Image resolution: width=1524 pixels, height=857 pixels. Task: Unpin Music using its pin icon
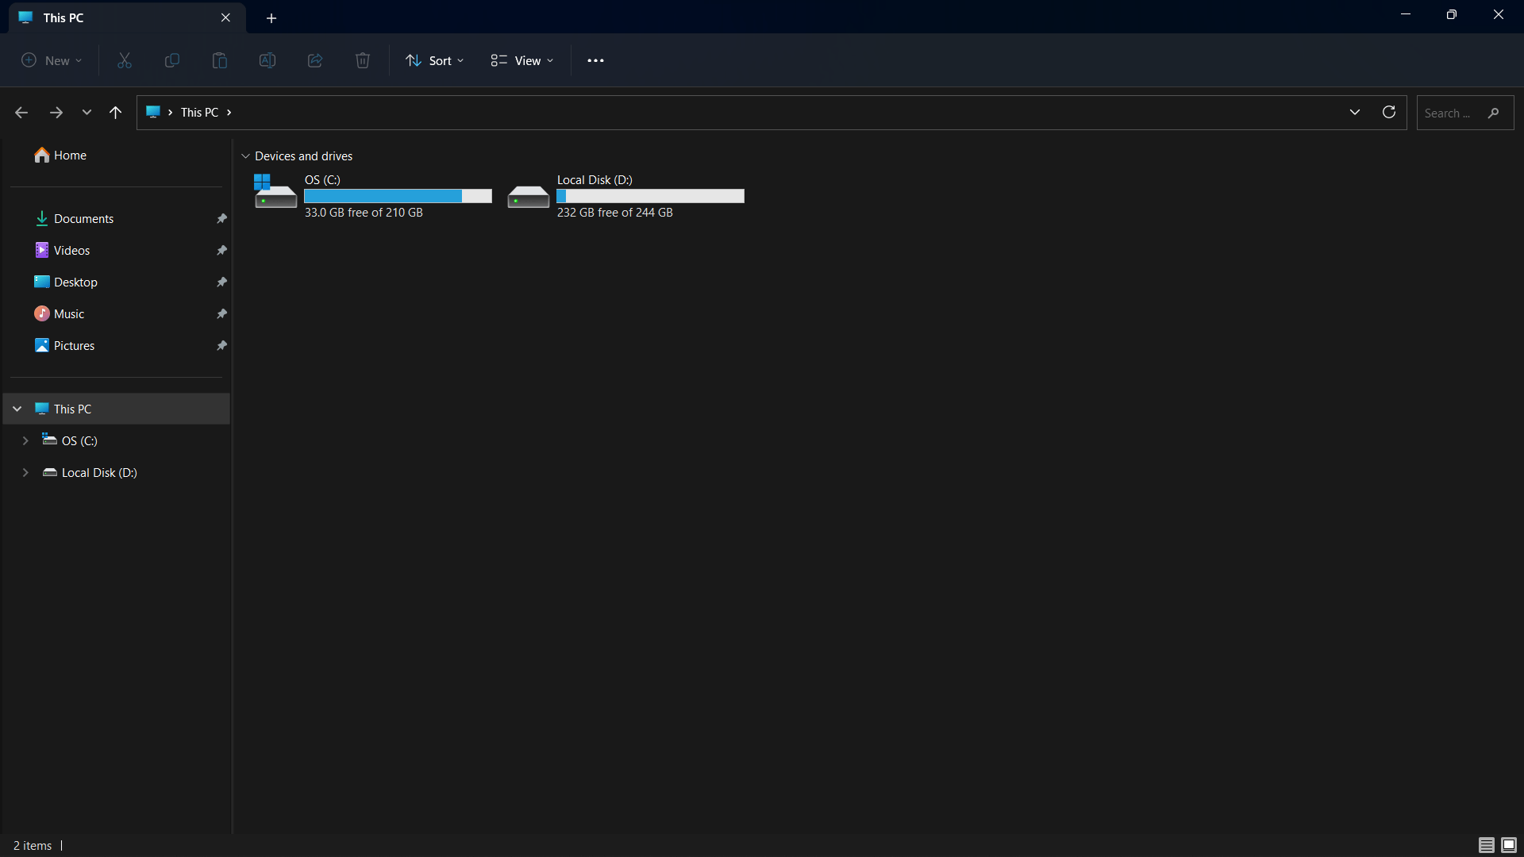(222, 313)
